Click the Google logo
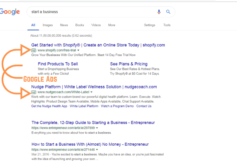 [10, 12]
